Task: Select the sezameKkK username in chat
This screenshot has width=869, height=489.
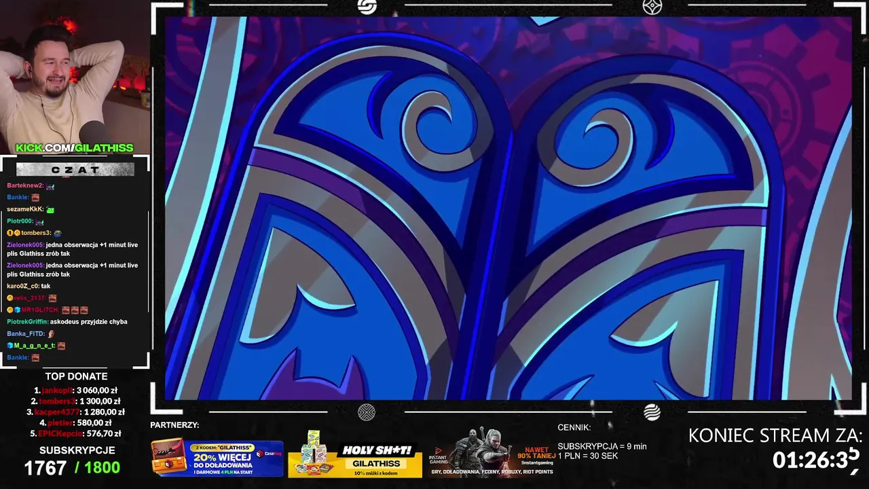Action: pyautogui.click(x=25, y=209)
